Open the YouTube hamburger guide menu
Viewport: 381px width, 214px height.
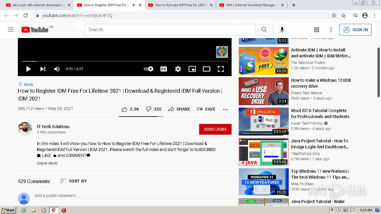coord(11,30)
